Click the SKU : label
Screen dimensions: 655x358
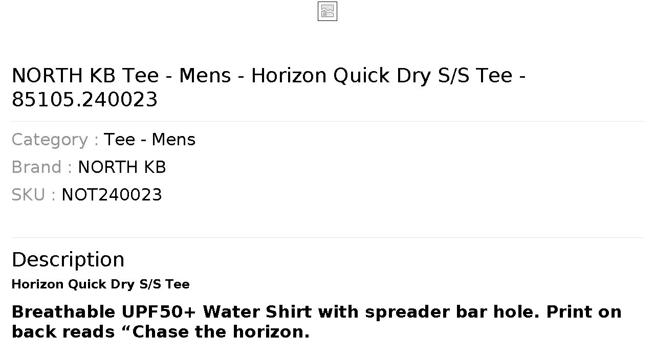(33, 195)
